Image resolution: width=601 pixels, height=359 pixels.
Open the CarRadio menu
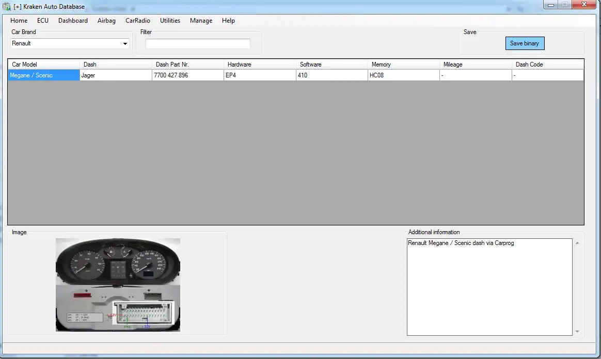(137, 21)
